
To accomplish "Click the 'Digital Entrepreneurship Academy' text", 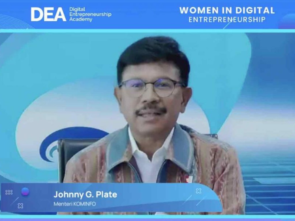I will pos(90,14).
